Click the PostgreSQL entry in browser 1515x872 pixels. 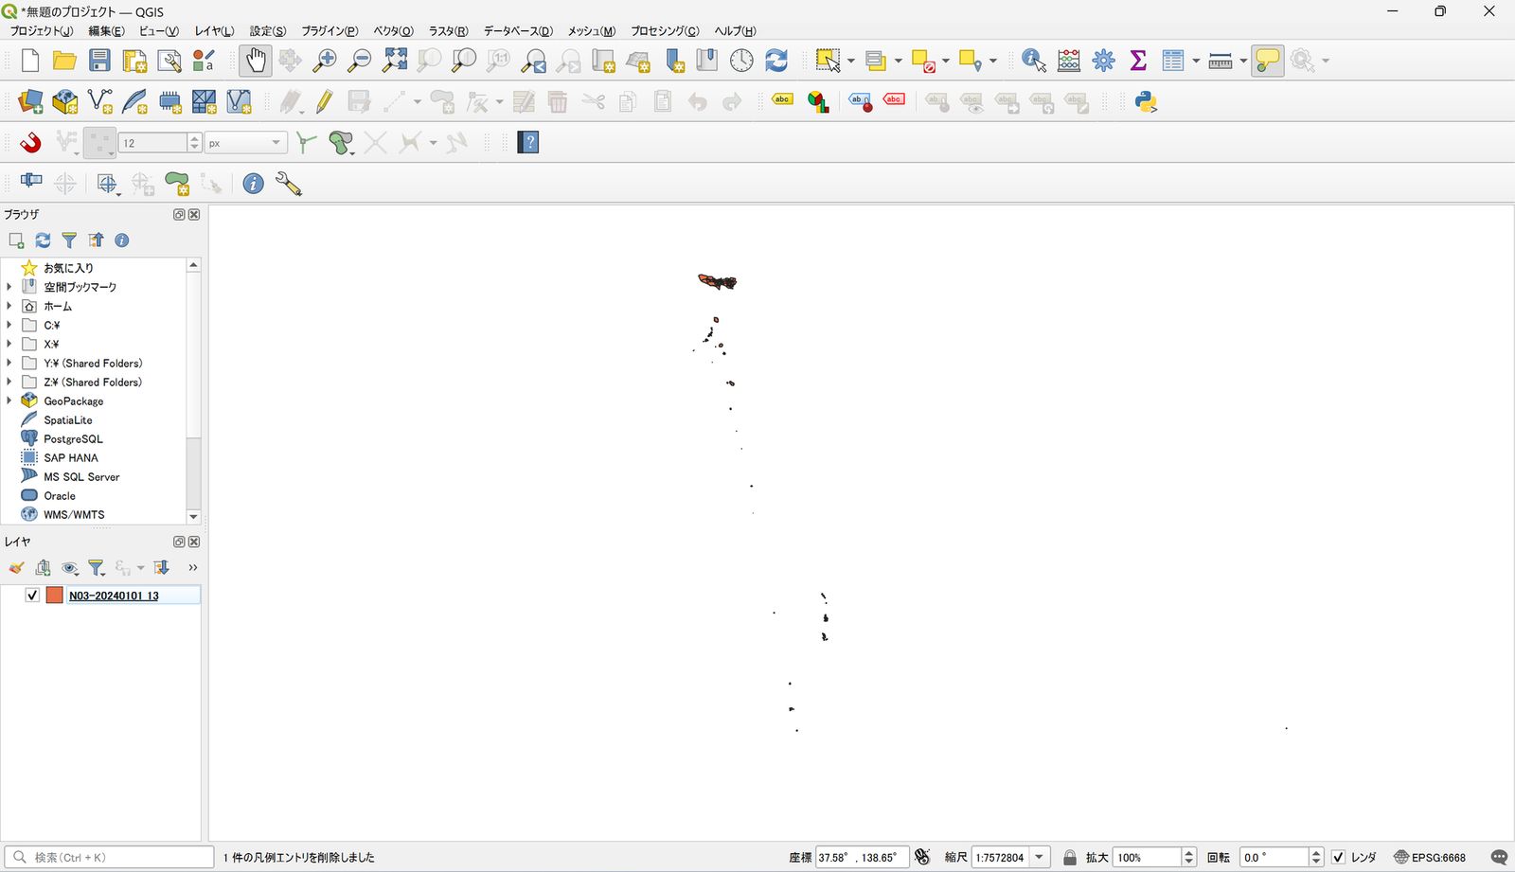coord(73,439)
